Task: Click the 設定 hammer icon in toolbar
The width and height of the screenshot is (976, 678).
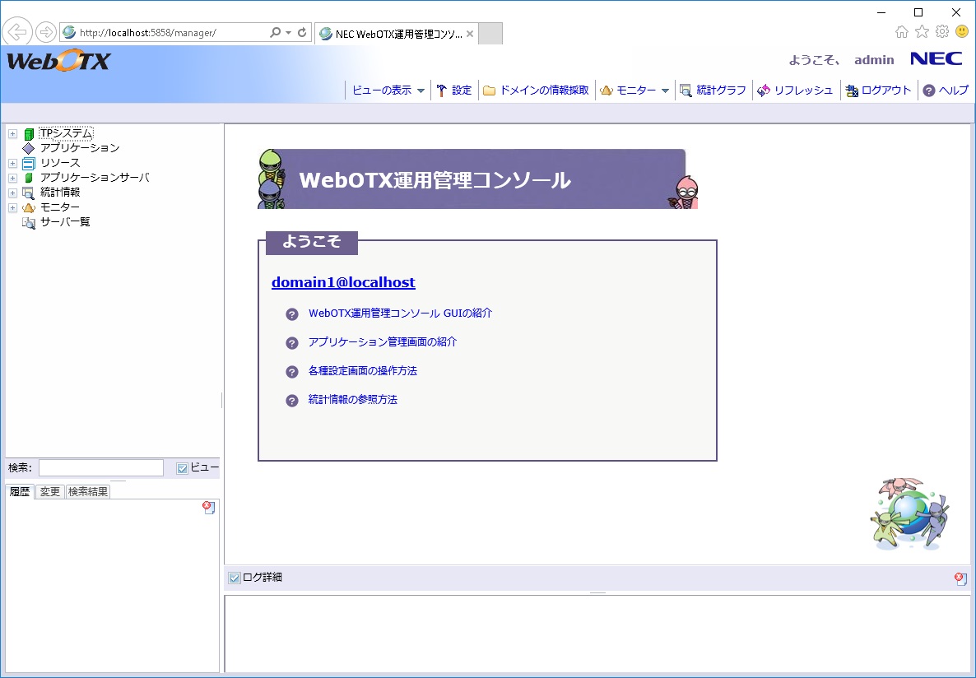Action: tap(442, 91)
